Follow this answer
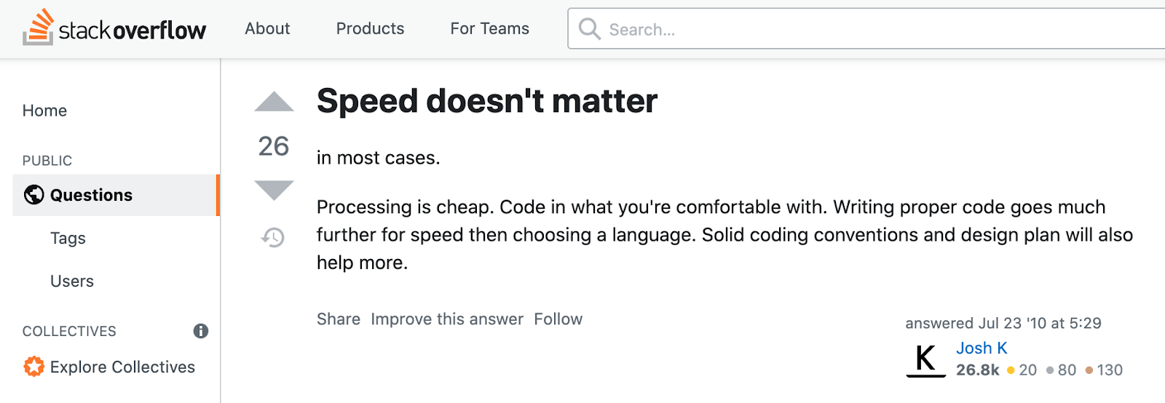This screenshot has width=1165, height=403. pos(558,319)
